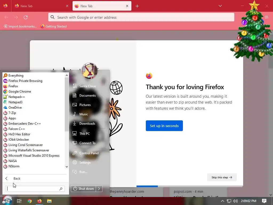Click the Windows Start orb
Viewport: 273px width, 205px height.
(7, 201)
